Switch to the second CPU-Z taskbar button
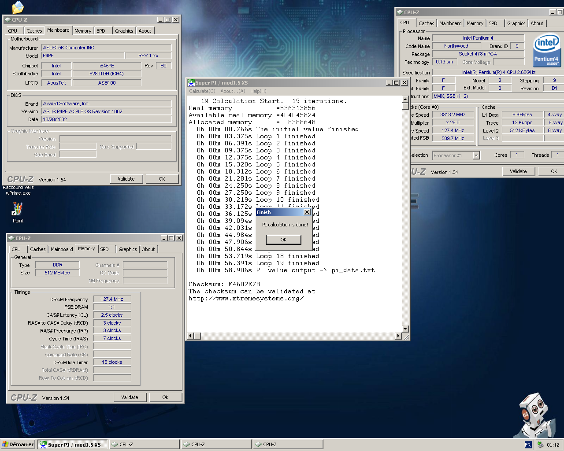 [216, 444]
